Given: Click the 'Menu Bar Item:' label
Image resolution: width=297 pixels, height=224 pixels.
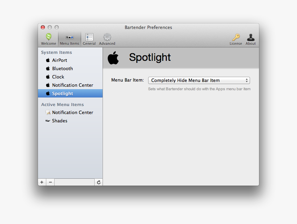Looking at the screenshot, I should coord(127,80).
